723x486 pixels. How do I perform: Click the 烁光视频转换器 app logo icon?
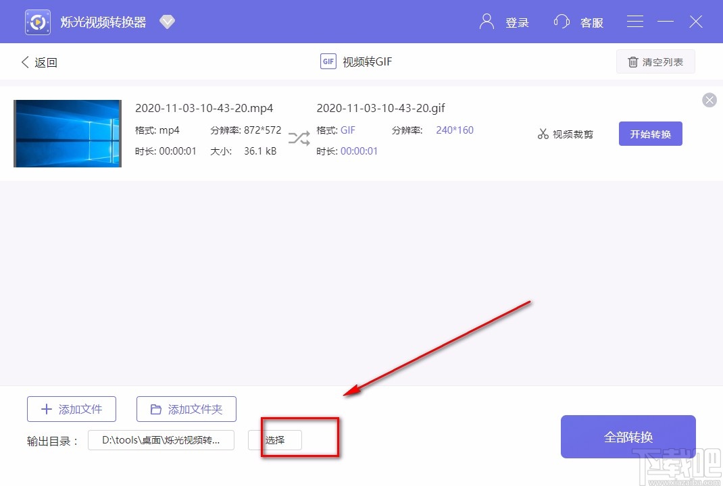(x=37, y=21)
